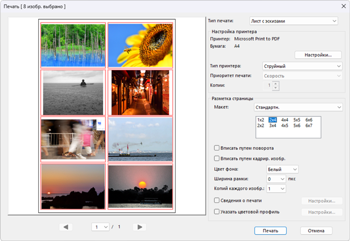Click the 'Печать' button
Viewport: 350px width, 241px height.
270,230
